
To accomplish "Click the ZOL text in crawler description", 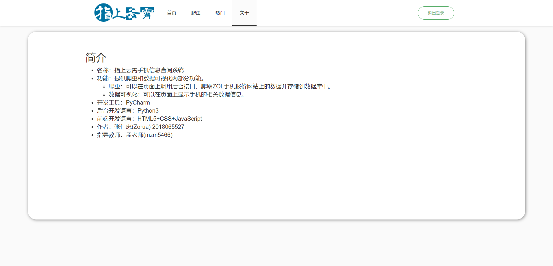I will pyautogui.click(x=218, y=86).
